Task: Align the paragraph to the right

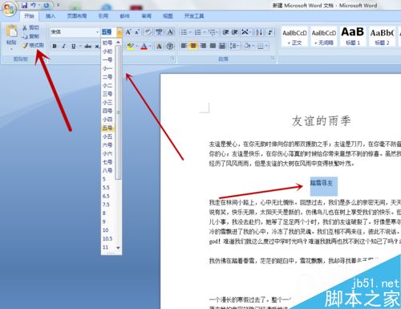Action: [203, 46]
